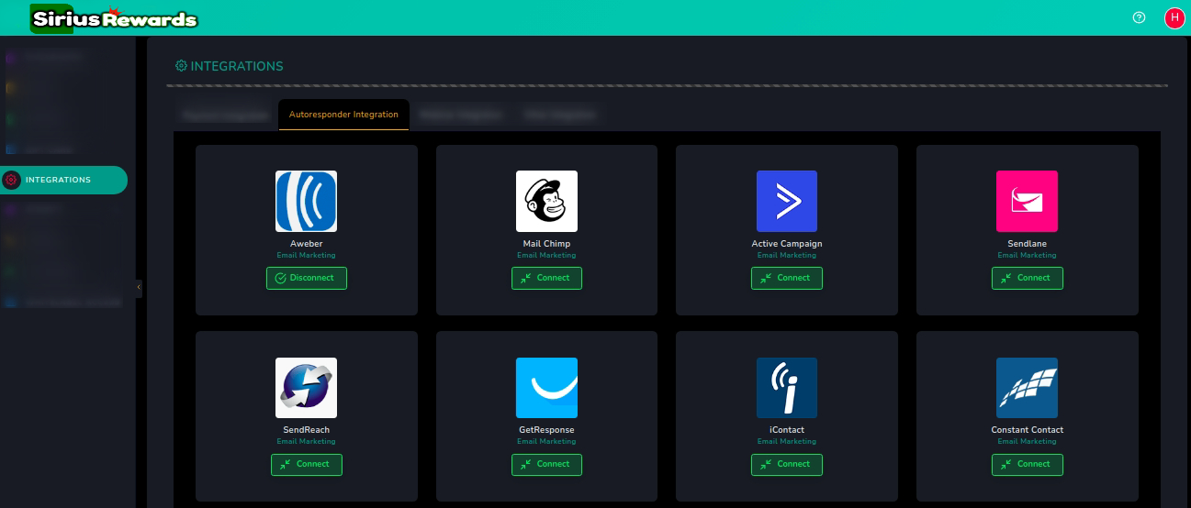Click the Aweber name label
The width and height of the screenshot is (1191, 508).
click(x=307, y=244)
